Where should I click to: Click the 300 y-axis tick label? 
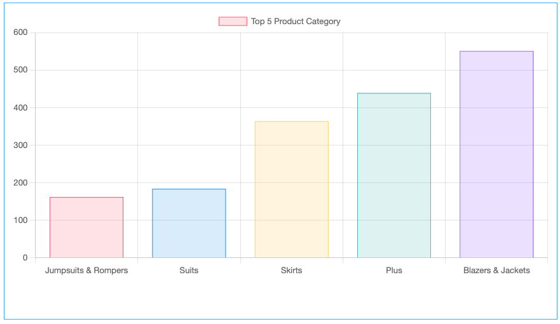pyautogui.click(x=20, y=145)
